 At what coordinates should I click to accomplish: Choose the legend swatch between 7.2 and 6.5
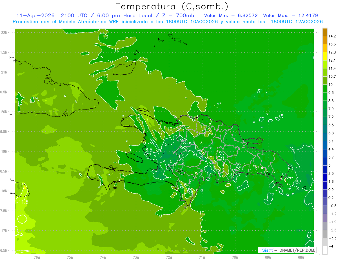click(x=325, y=121)
